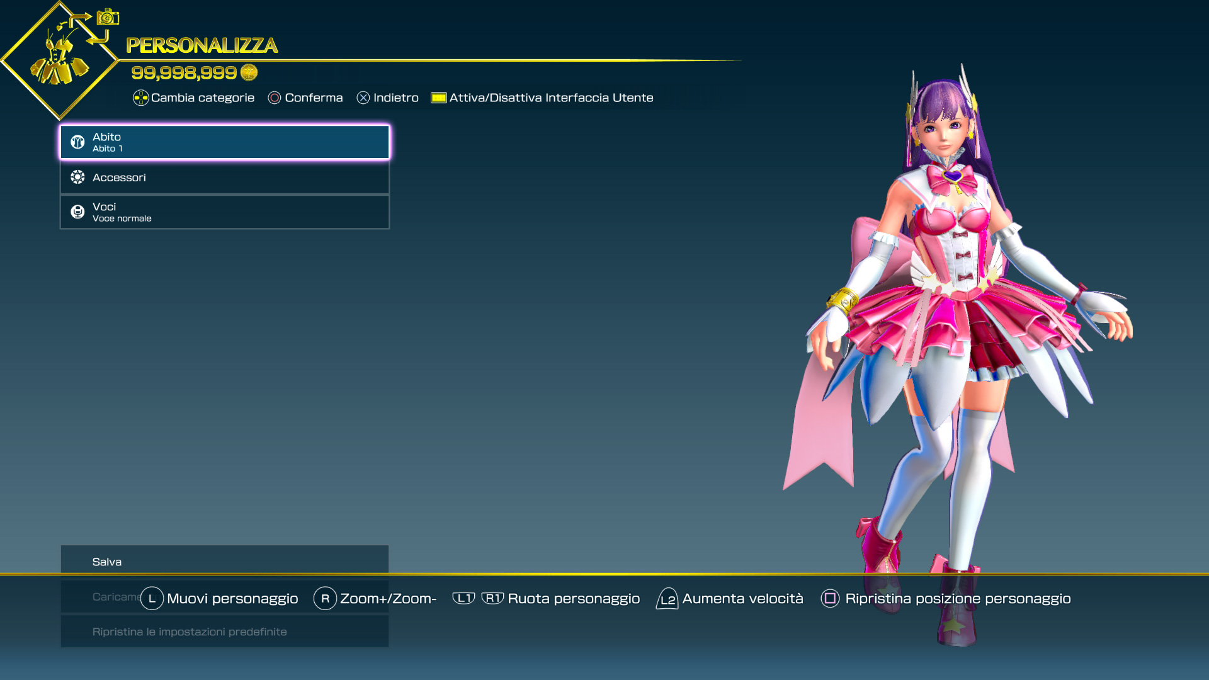
Task: Click the camera icon near the title
Action: [108, 17]
